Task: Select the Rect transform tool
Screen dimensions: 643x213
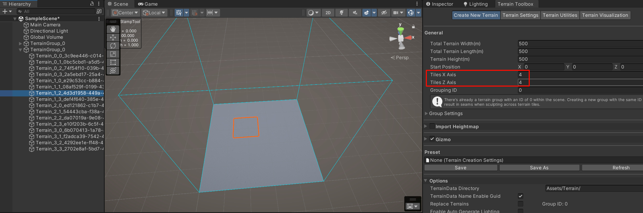Action: click(113, 62)
